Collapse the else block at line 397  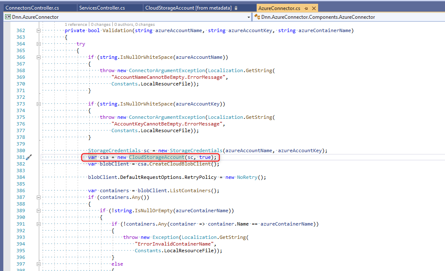38,263
